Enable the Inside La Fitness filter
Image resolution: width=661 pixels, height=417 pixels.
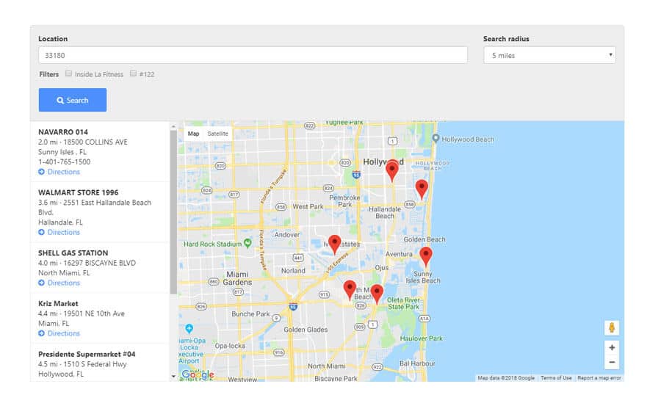tap(69, 73)
